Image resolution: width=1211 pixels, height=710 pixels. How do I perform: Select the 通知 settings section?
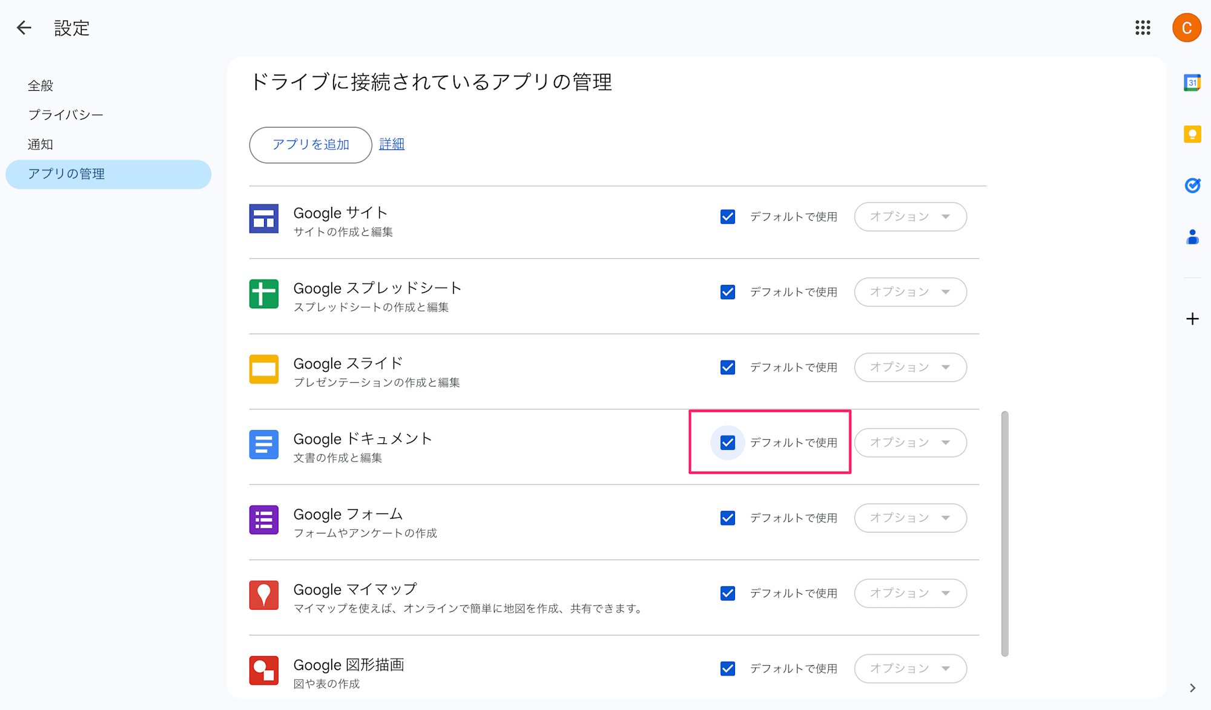coord(41,144)
